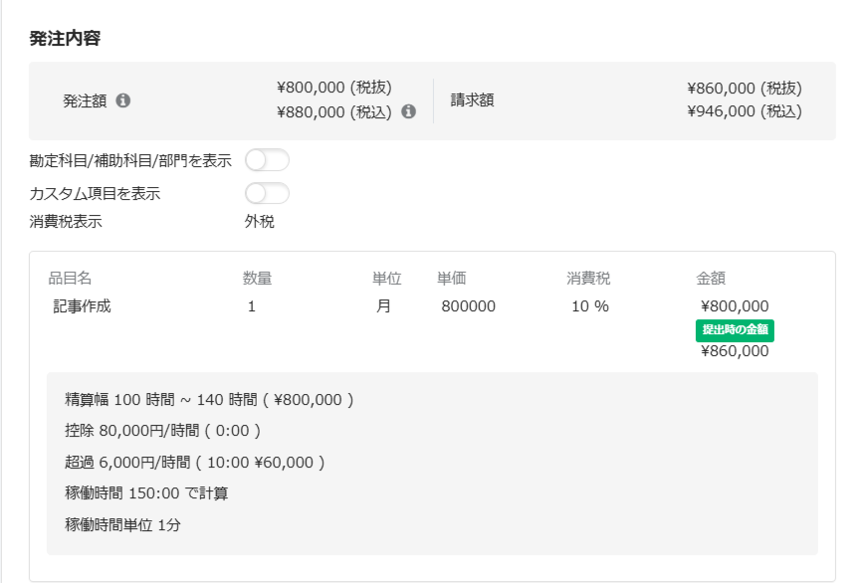
Task: Enable the 勘定科目/補助科目/部門を表示 toggle
Action: (267, 160)
